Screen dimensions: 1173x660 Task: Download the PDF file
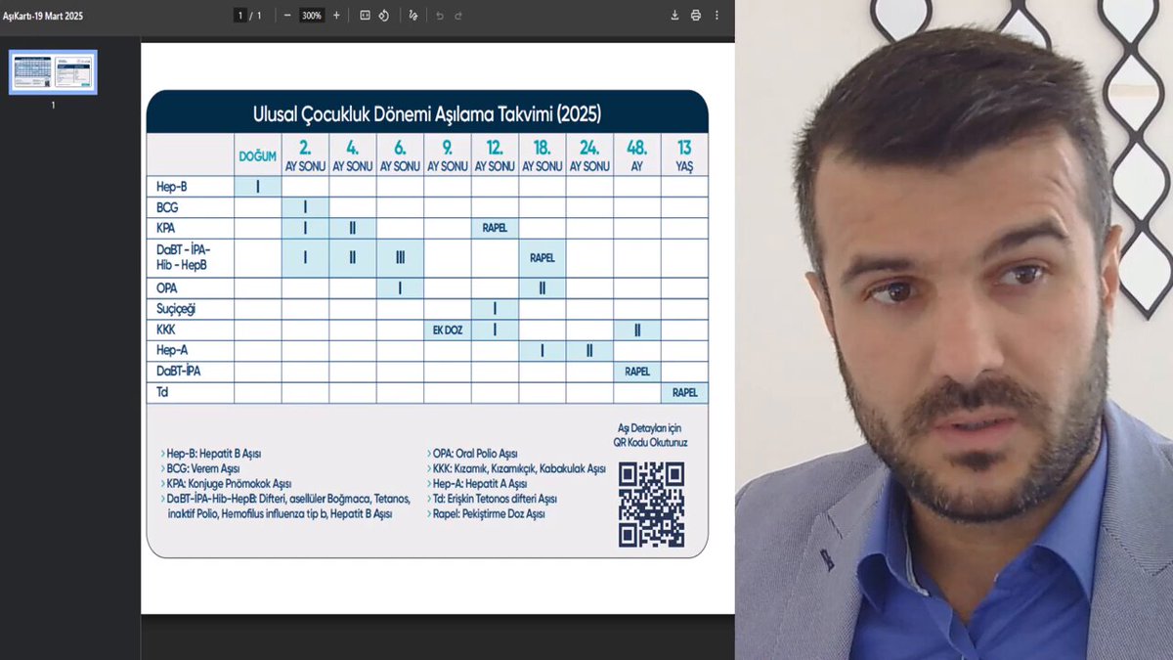click(674, 16)
